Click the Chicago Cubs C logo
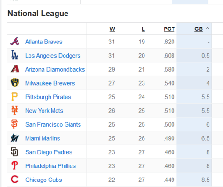Screen dimensions: 223x187 coord(14,179)
